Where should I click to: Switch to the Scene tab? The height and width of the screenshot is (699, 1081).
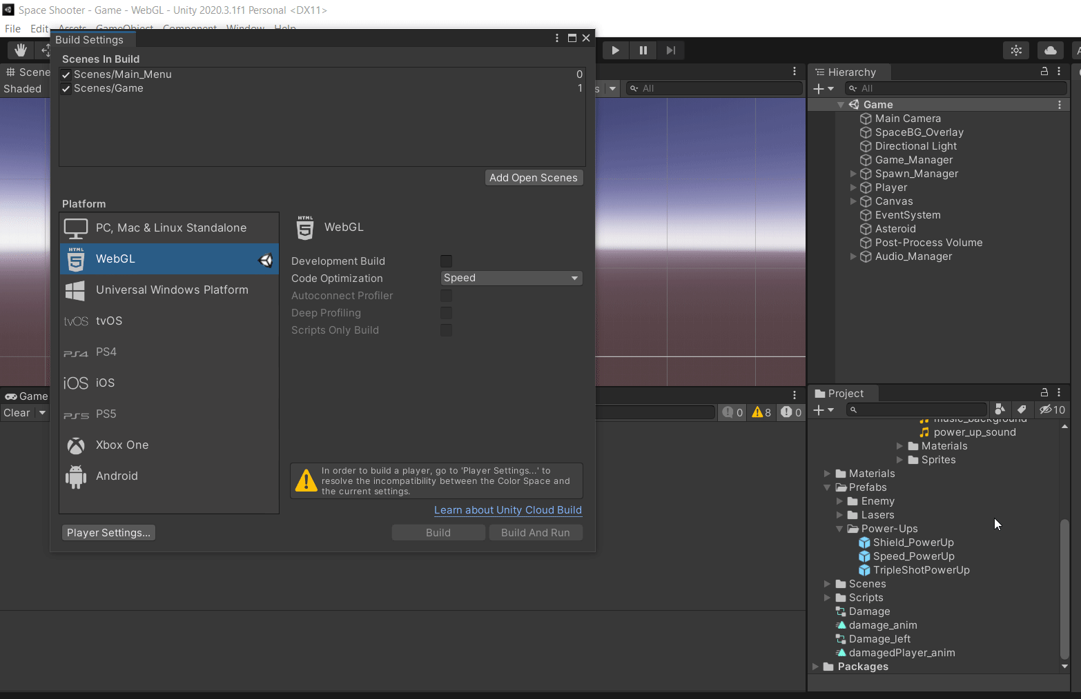(x=28, y=72)
